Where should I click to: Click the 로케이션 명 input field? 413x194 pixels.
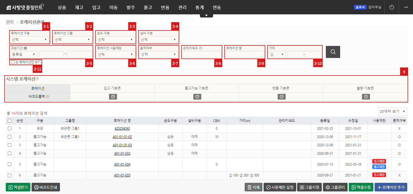pos(245,55)
